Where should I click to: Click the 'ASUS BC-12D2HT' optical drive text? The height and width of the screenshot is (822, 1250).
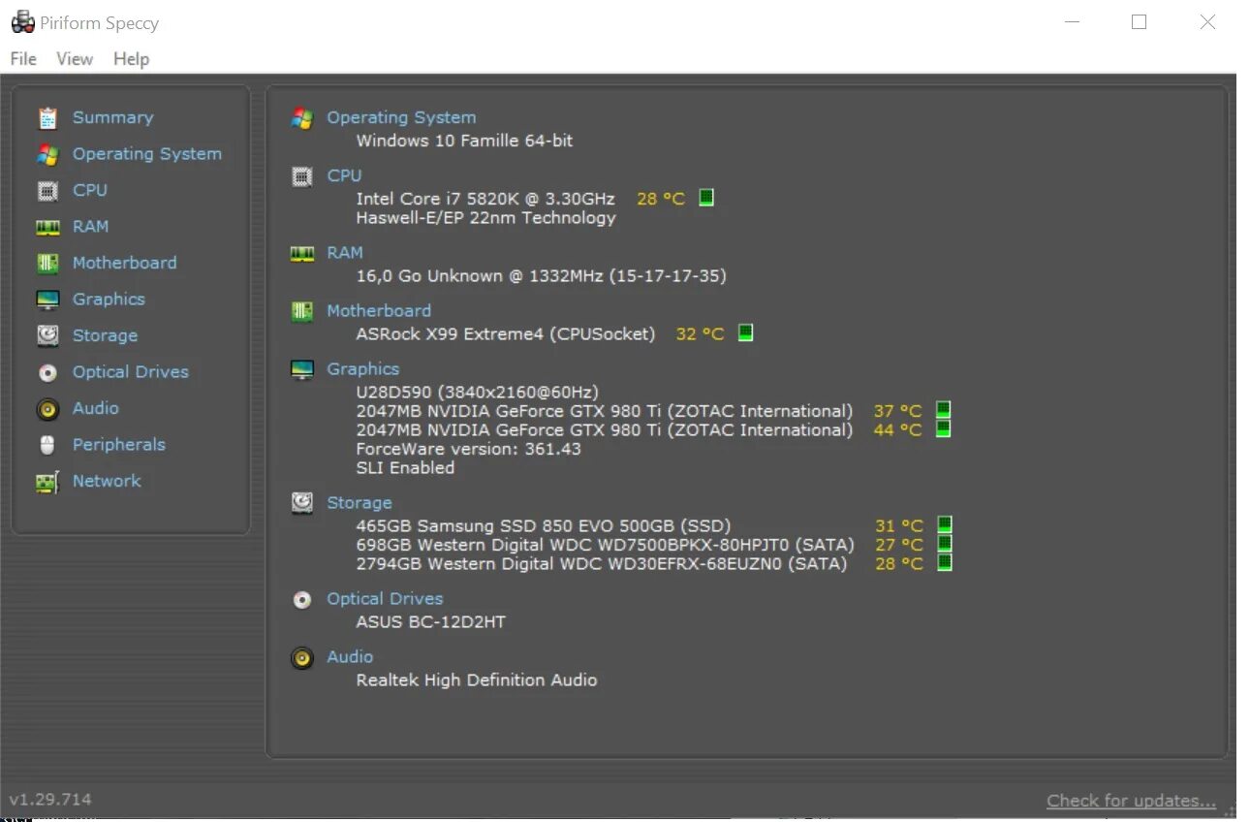pos(430,622)
